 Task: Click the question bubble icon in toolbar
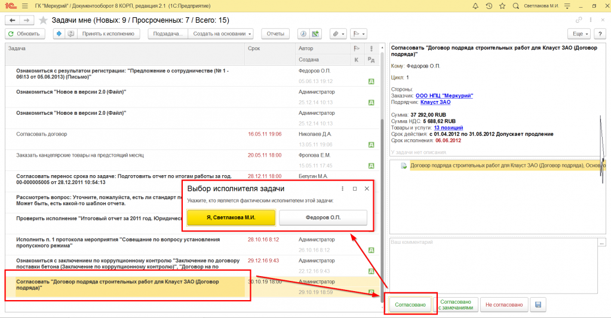(70, 33)
